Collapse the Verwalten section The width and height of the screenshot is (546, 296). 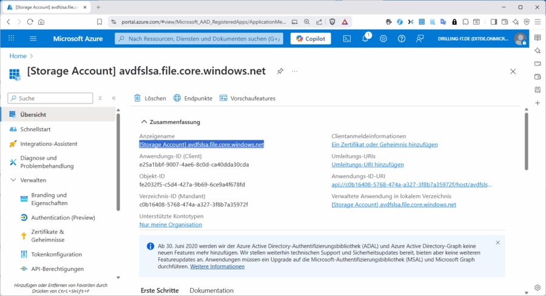(13, 180)
